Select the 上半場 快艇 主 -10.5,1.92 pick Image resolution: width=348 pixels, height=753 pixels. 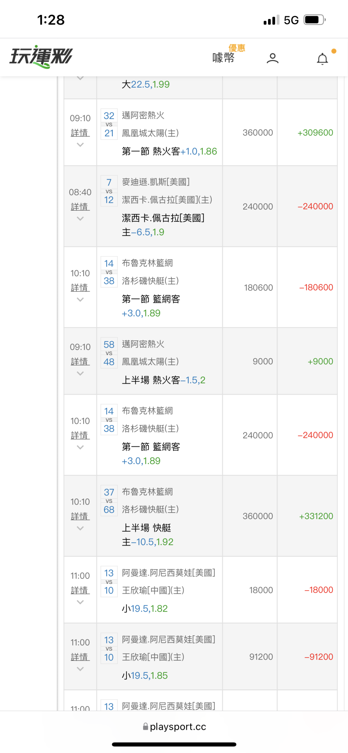148,535
